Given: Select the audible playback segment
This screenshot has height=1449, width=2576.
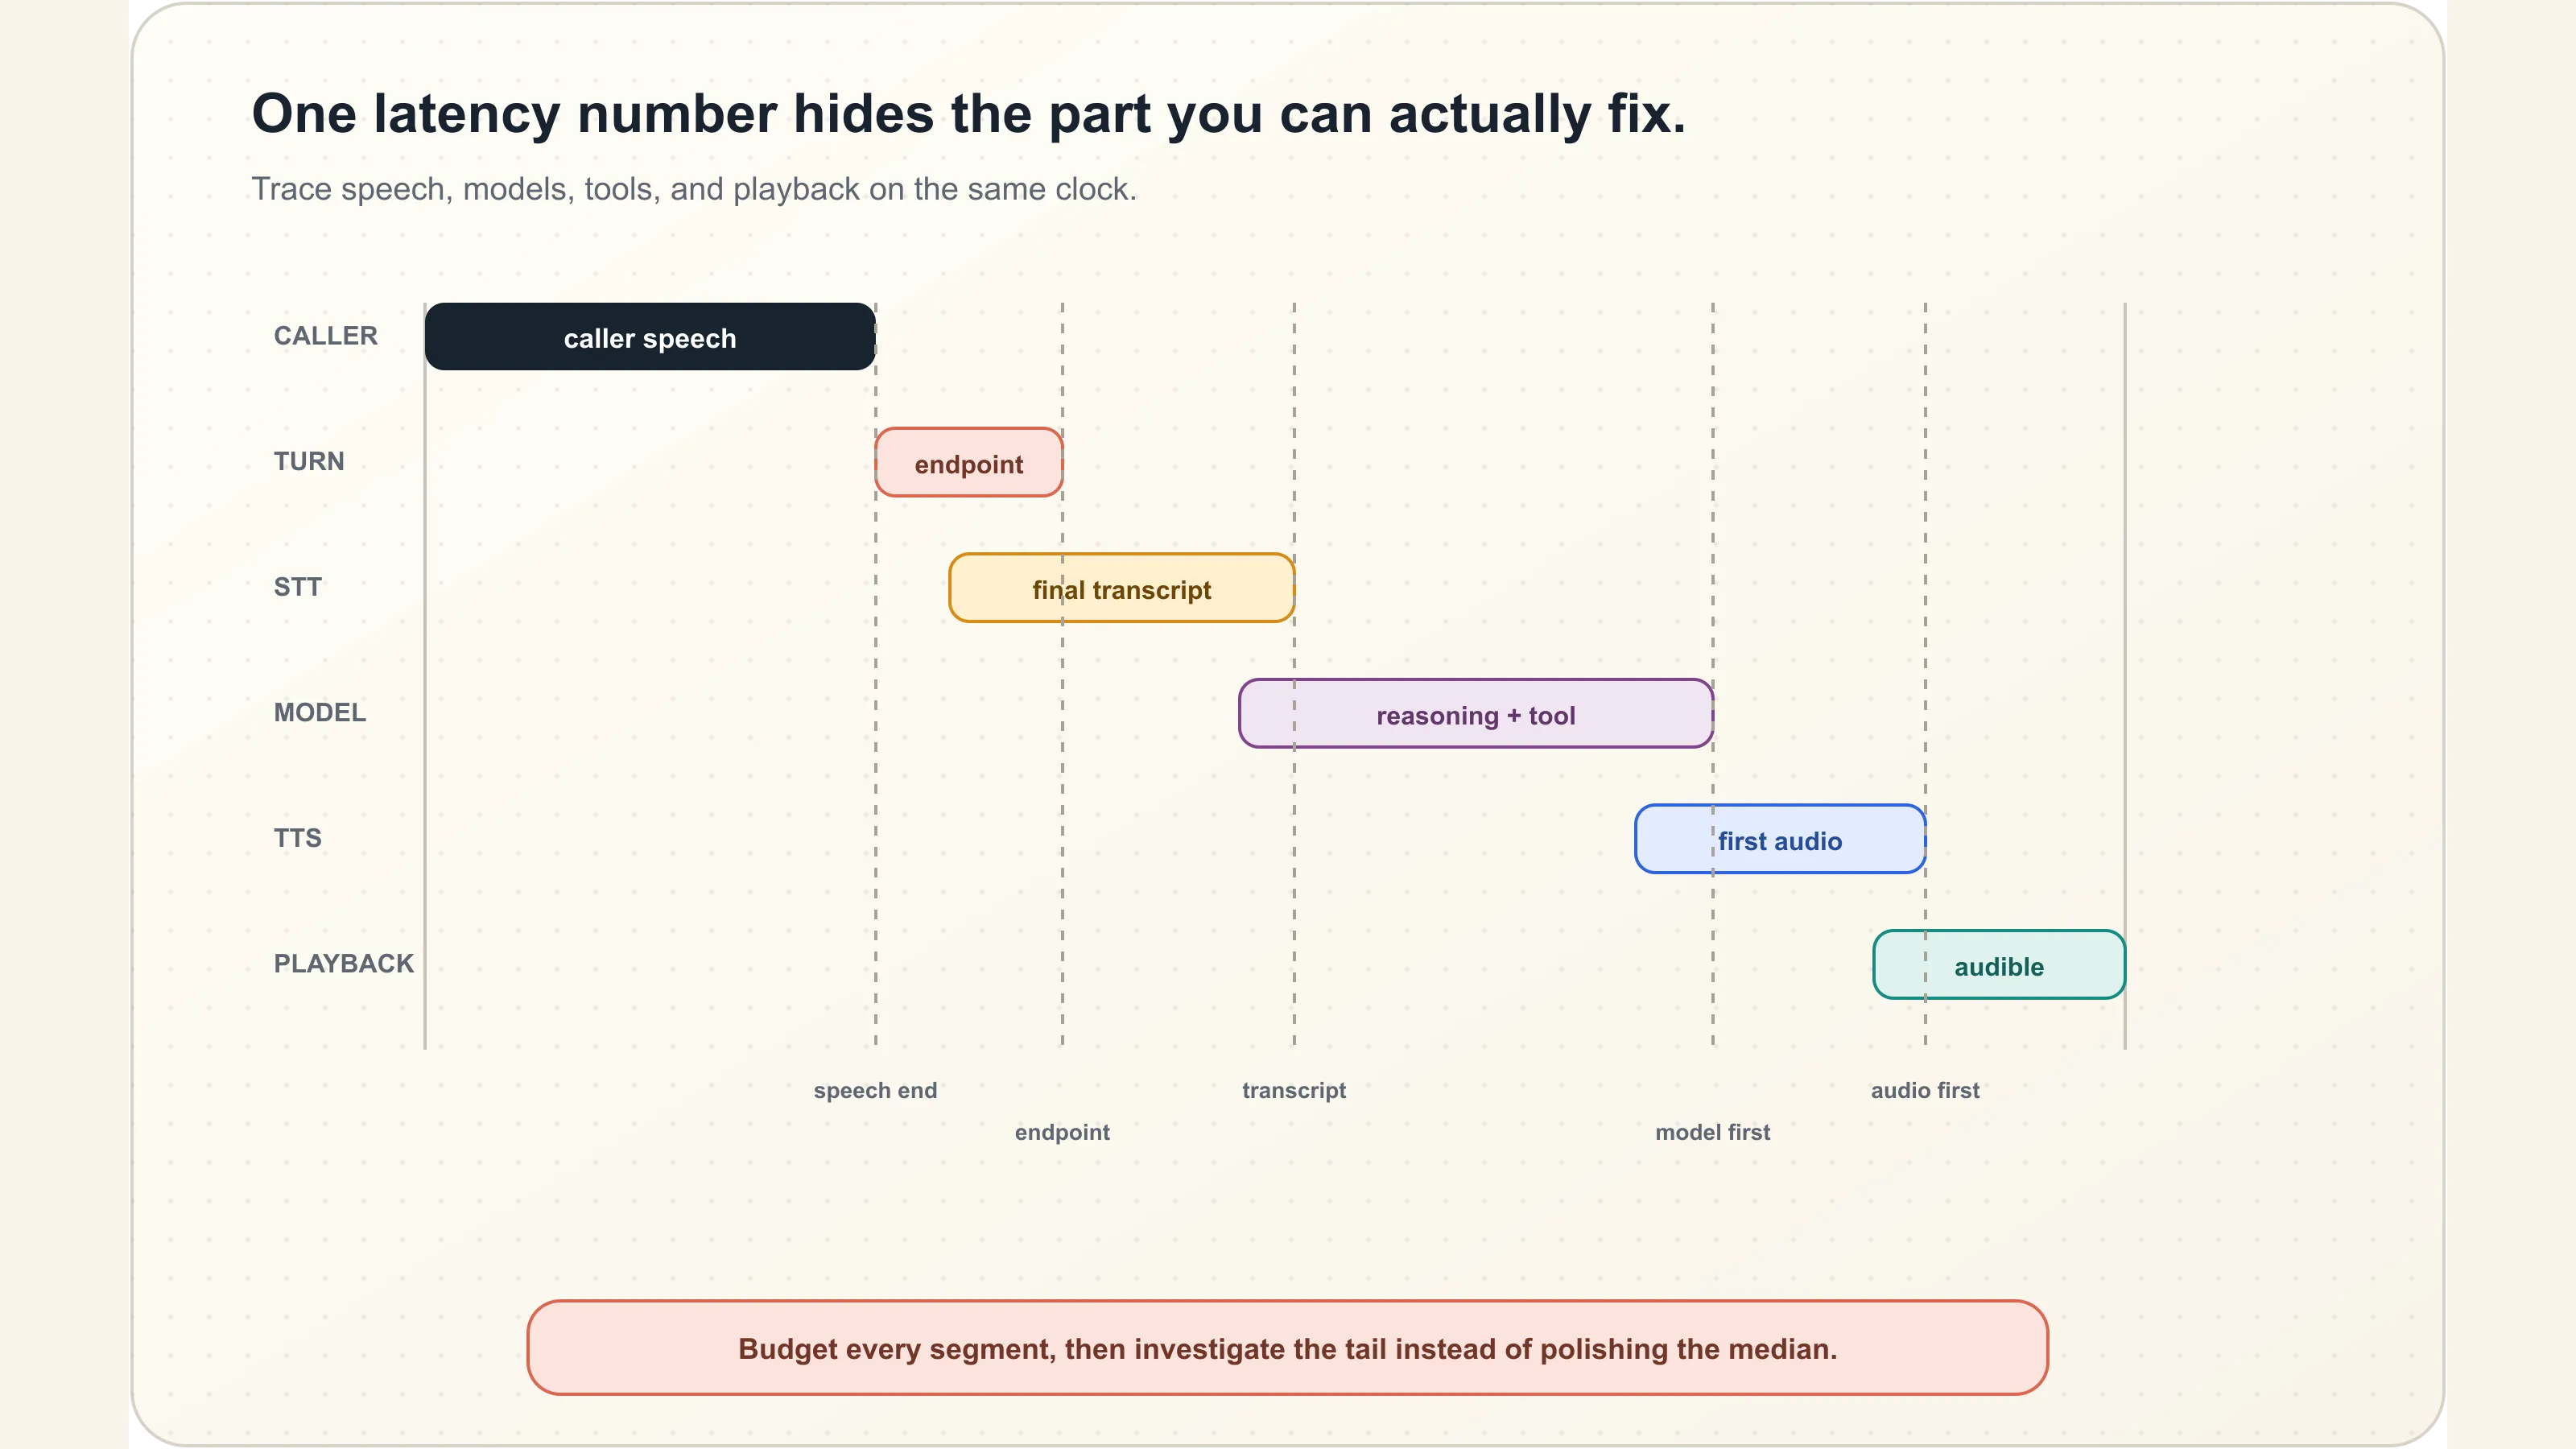Looking at the screenshot, I should [x=1999, y=965].
